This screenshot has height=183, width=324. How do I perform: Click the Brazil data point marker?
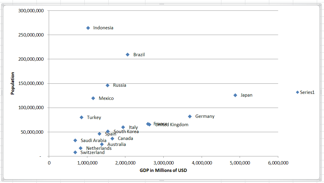click(x=127, y=54)
